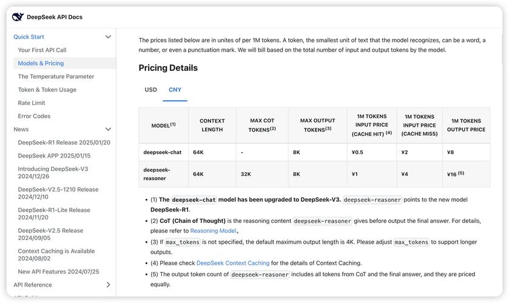This screenshot has height=303, width=509.
Task: Switch to the USD pricing tab
Action: [150, 90]
